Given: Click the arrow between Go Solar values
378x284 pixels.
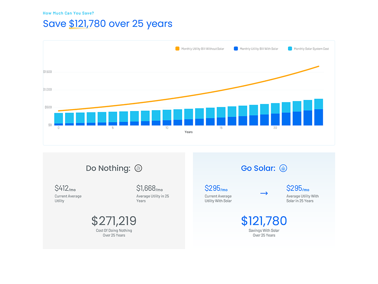Looking at the screenshot, I should (x=264, y=193).
